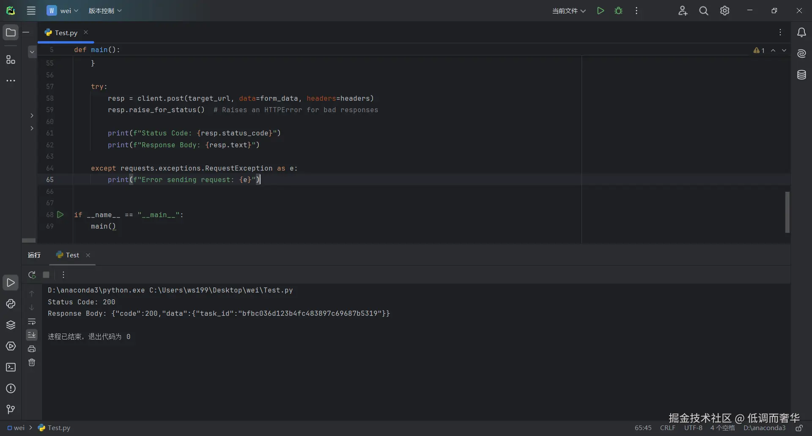Toggle the read-only lock in the status bar
The height and width of the screenshot is (436, 812).
pyautogui.click(x=799, y=428)
